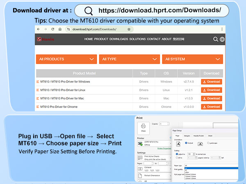Expand the All TYPE dropdown
246x184 pixels.
coord(130,59)
